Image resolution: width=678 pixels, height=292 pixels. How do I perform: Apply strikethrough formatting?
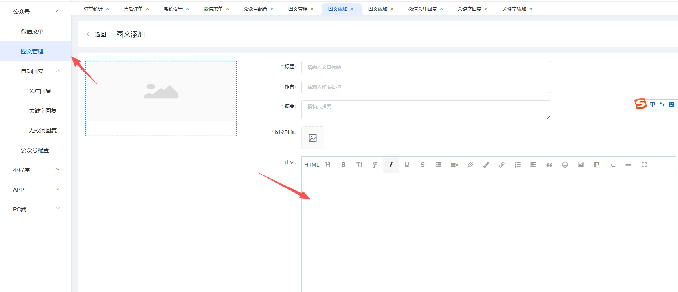point(422,165)
